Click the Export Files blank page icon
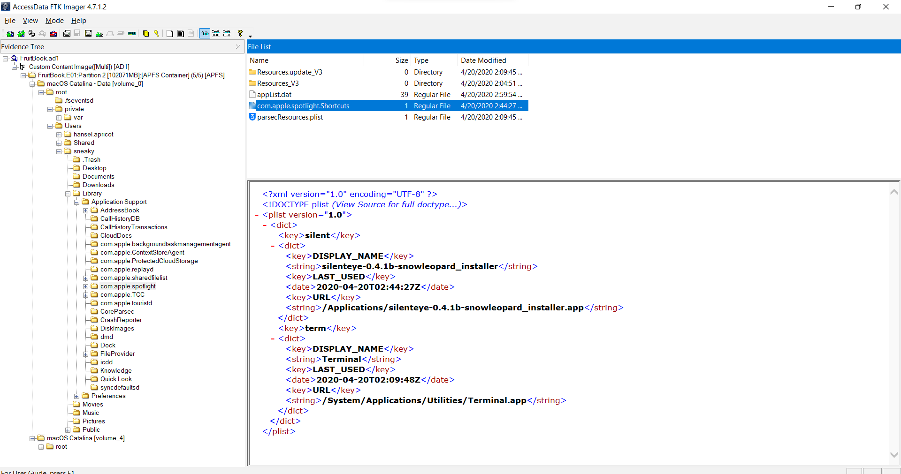This screenshot has height=474, width=901. [x=170, y=34]
